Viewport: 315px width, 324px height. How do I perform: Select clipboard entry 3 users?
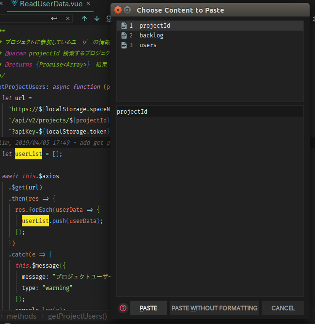pos(210,45)
